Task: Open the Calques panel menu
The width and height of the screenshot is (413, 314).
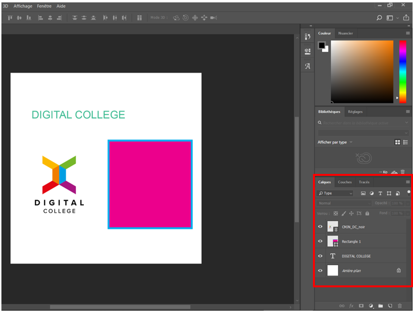Action: click(408, 182)
